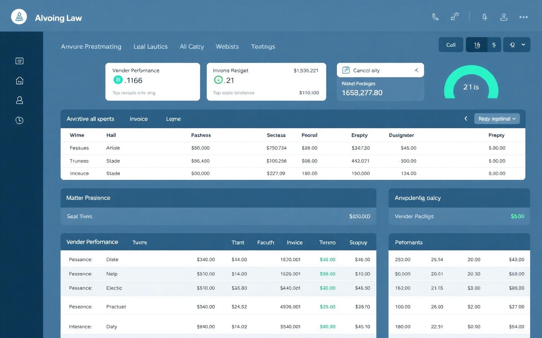The image size is (542, 338).
Task: Click the 252.00 cell in Pefomants
Action: [403, 260]
